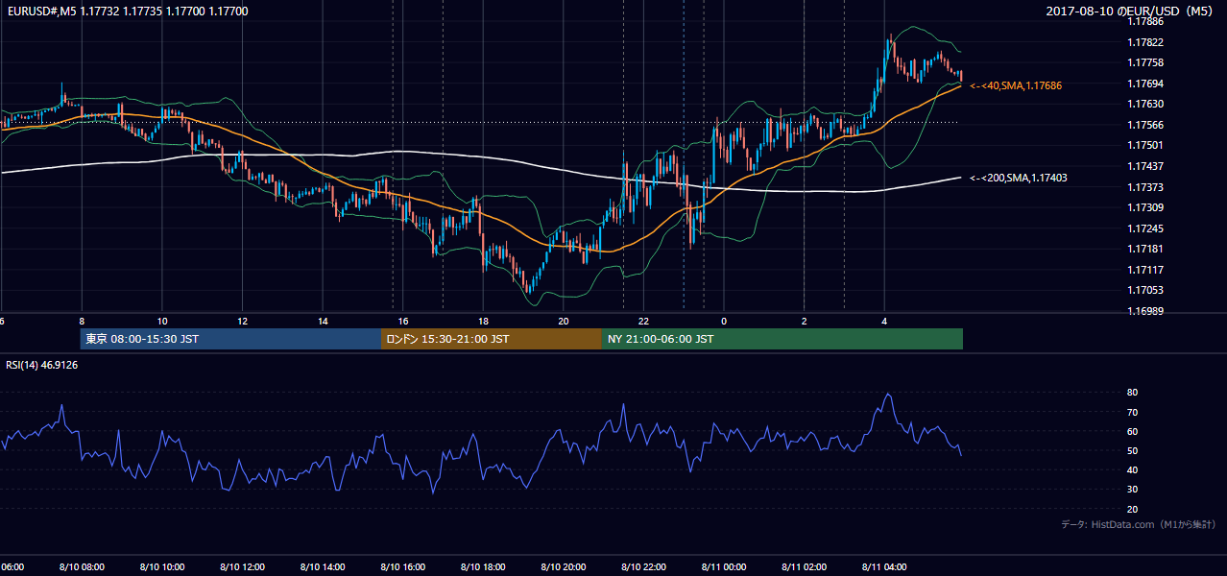Click the 8/11 00:00 time label
This screenshot has height=576, width=1227.
pos(724,567)
